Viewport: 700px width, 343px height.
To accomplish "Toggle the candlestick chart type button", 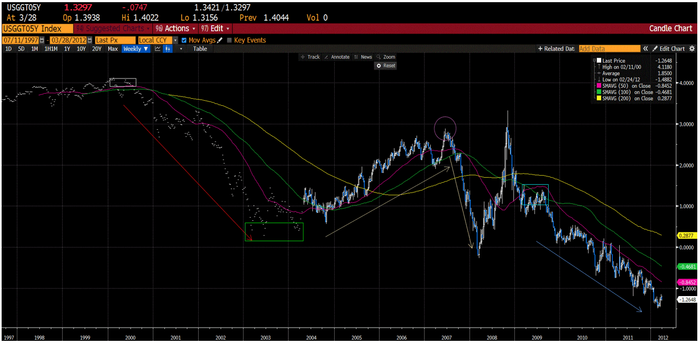I will pyautogui.click(x=168, y=49).
